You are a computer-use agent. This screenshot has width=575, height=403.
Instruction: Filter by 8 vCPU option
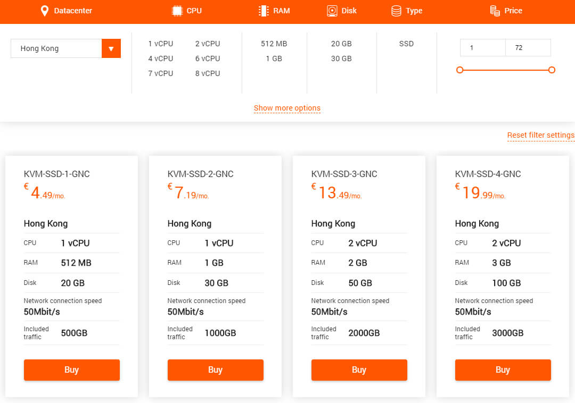207,73
